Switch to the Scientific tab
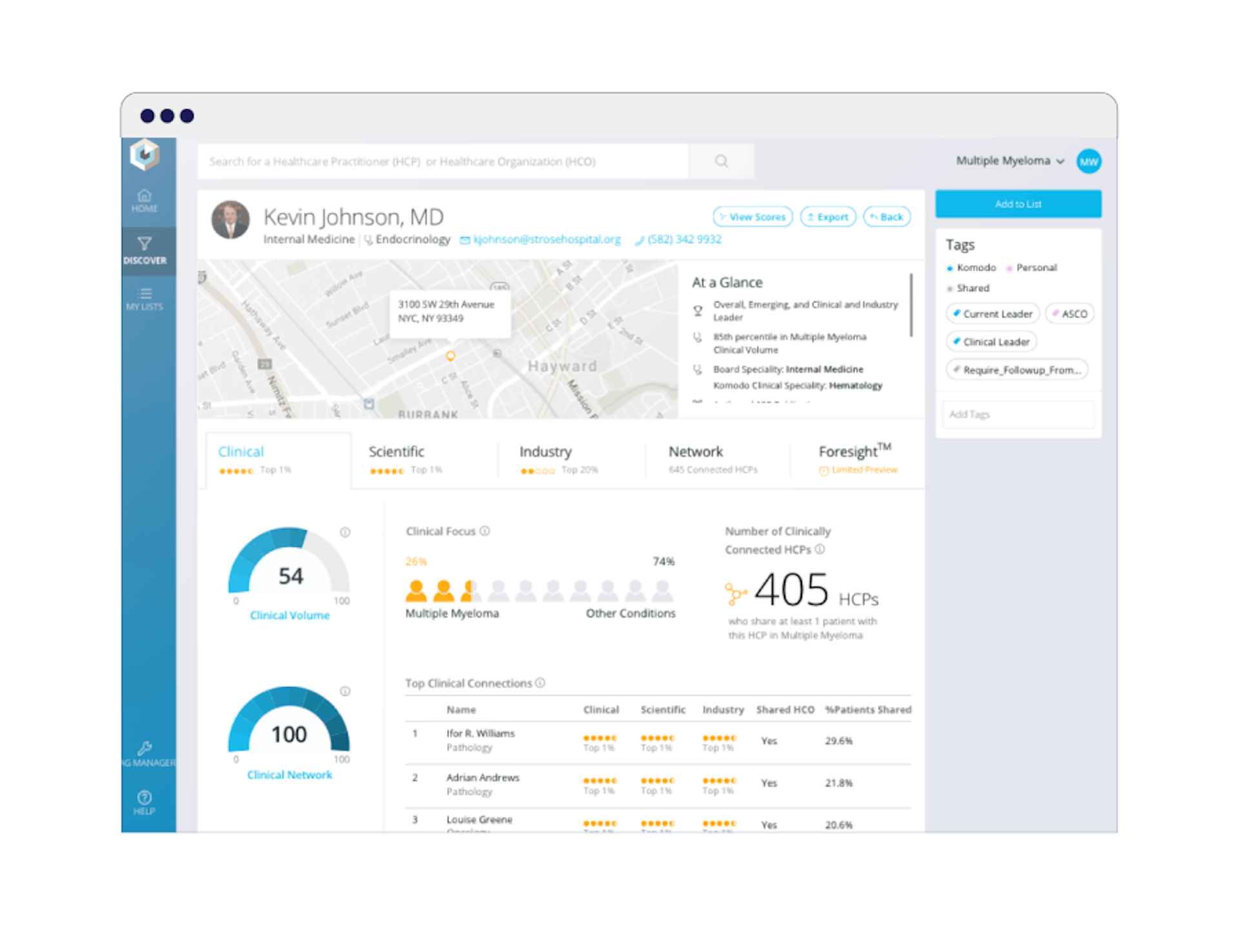 pyautogui.click(x=396, y=451)
